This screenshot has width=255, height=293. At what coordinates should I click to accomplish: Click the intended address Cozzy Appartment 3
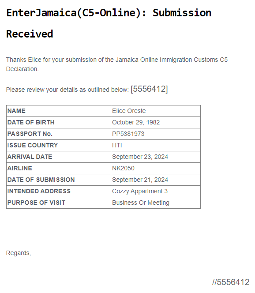[140, 192]
